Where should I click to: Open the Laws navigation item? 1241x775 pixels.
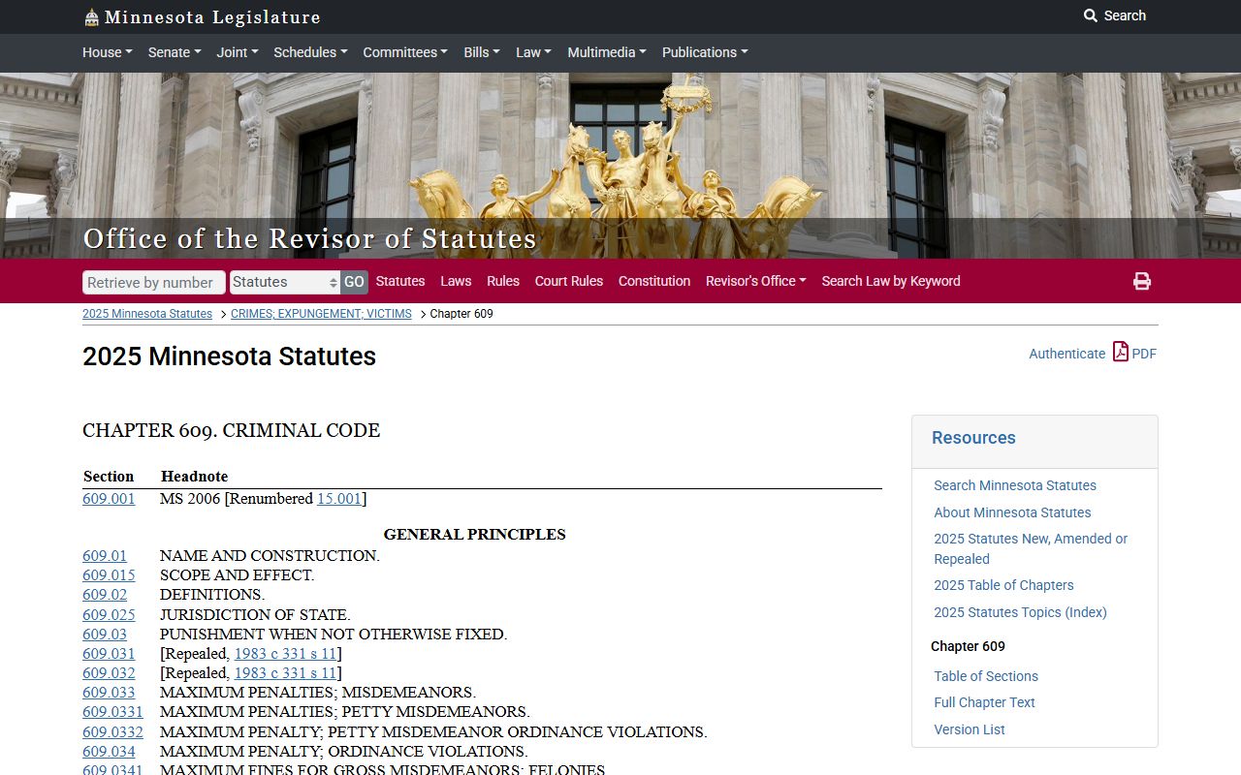click(456, 281)
